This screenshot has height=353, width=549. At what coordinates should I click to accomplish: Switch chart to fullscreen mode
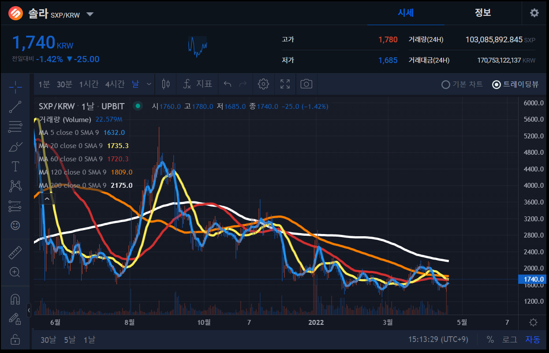285,84
